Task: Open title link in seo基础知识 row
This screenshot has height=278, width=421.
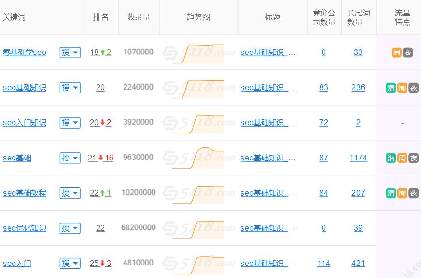Action: (x=267, y=88)
